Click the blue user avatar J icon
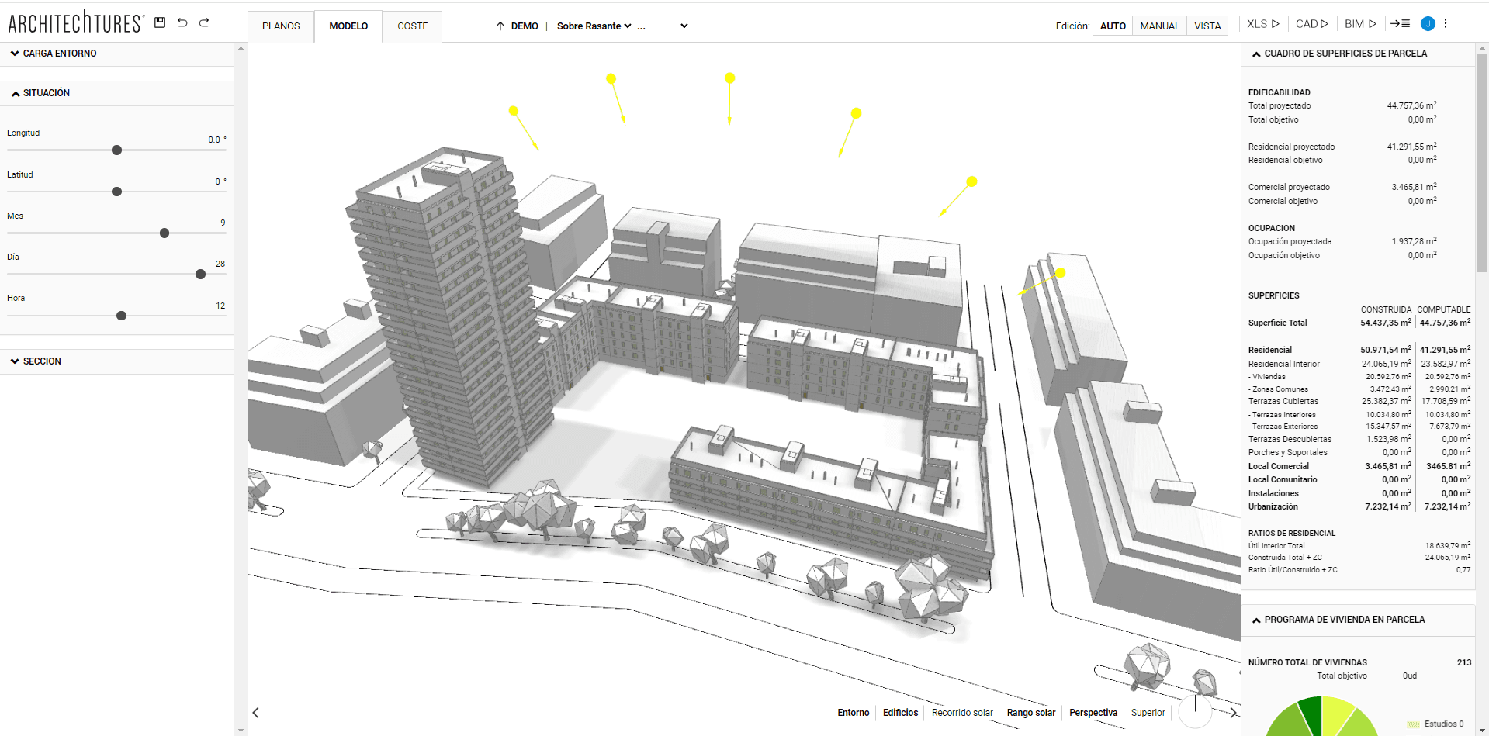1489x736 pixels. [x=1428, y=23]
